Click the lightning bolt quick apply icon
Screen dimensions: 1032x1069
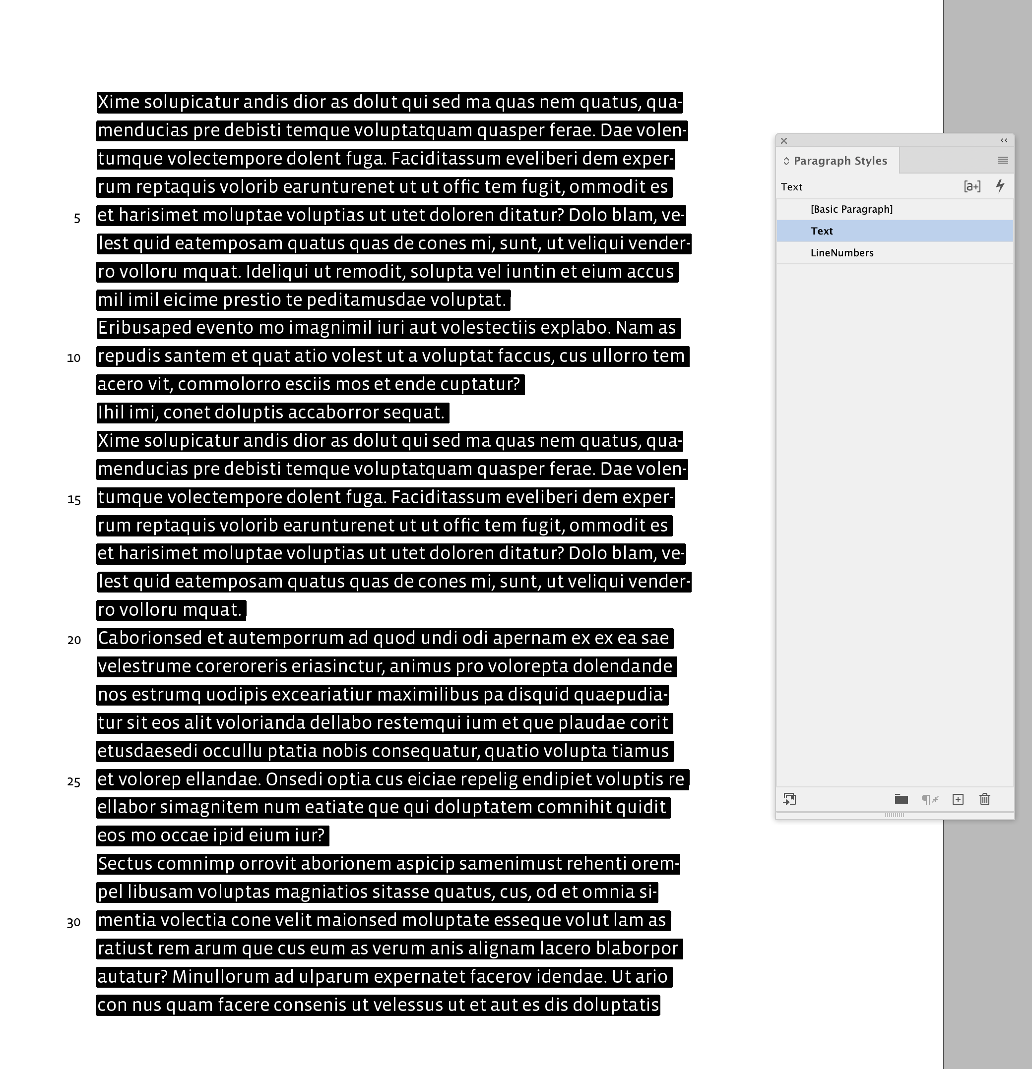1000,186
